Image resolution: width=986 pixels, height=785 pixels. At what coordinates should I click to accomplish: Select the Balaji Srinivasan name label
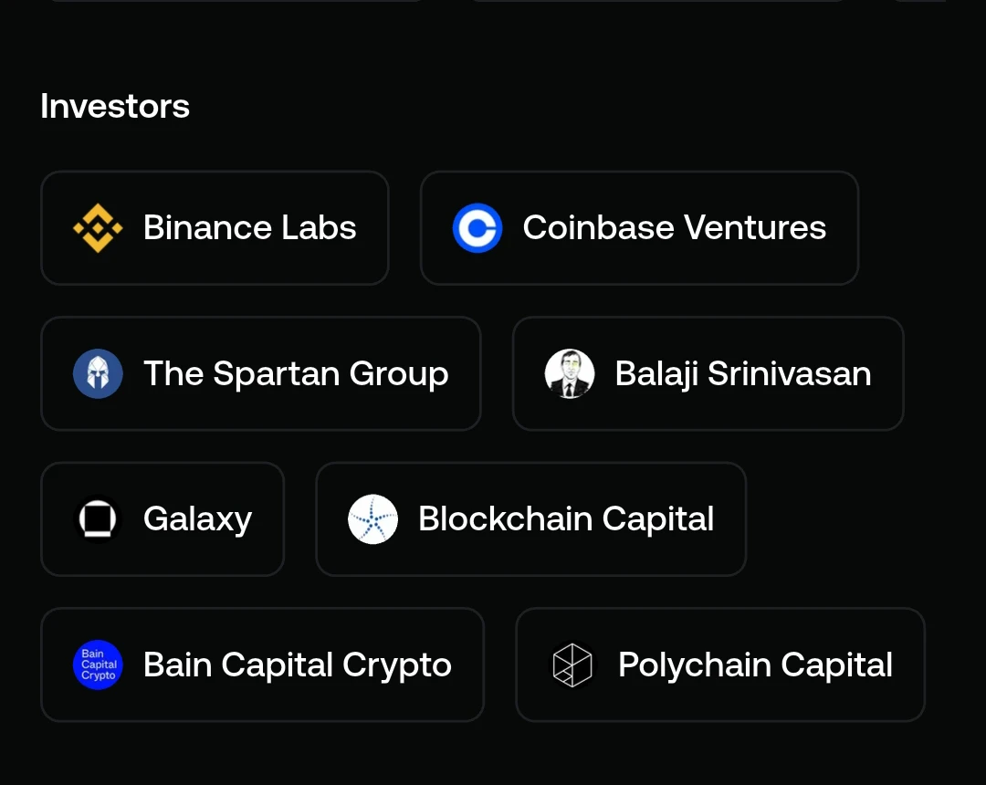(x=743, y=373)
